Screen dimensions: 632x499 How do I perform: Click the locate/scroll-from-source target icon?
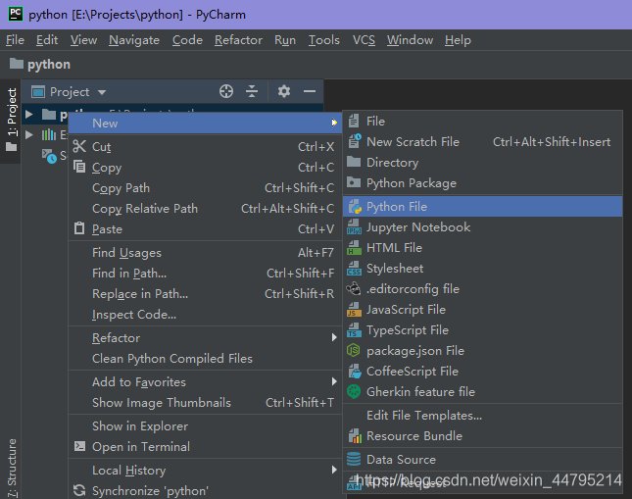pyautogui.click(x=226, y=91)
